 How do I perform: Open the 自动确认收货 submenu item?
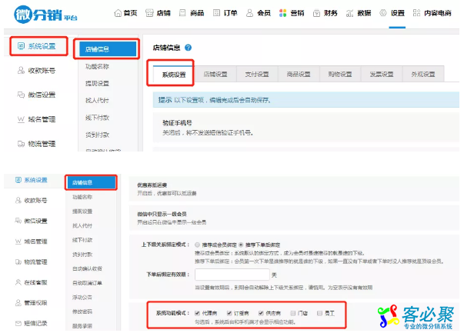pyautogui.click(x=87, y=268)
